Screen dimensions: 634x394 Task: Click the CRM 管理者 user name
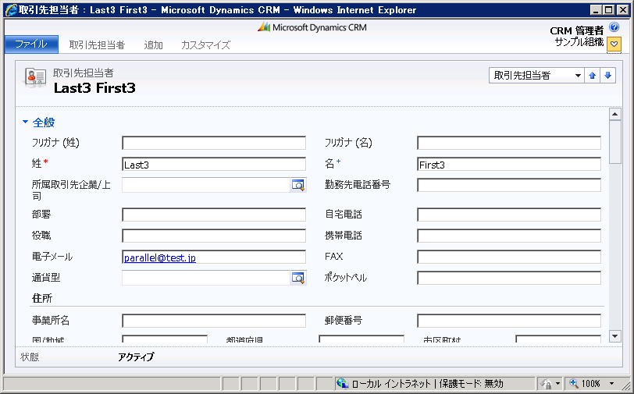click(576, 30)
